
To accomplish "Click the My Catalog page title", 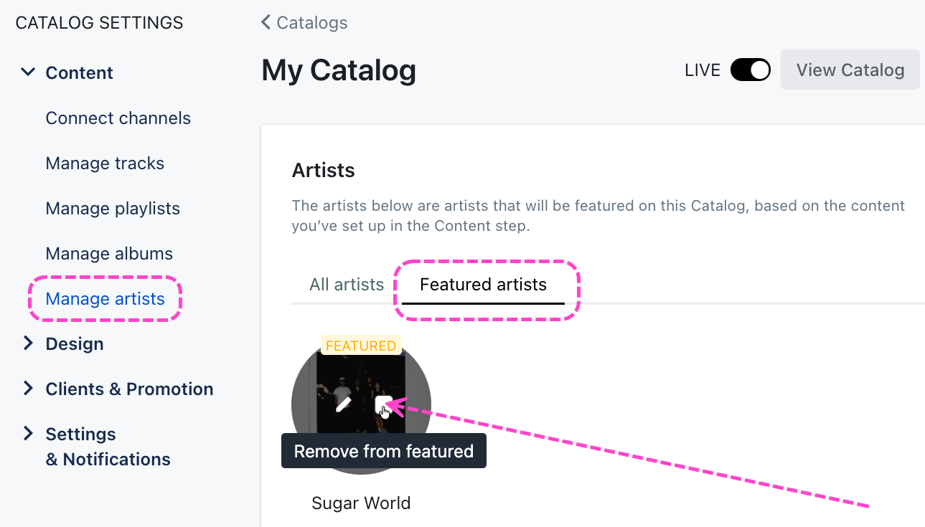I will pyautogui.click(x=339, y=70).
